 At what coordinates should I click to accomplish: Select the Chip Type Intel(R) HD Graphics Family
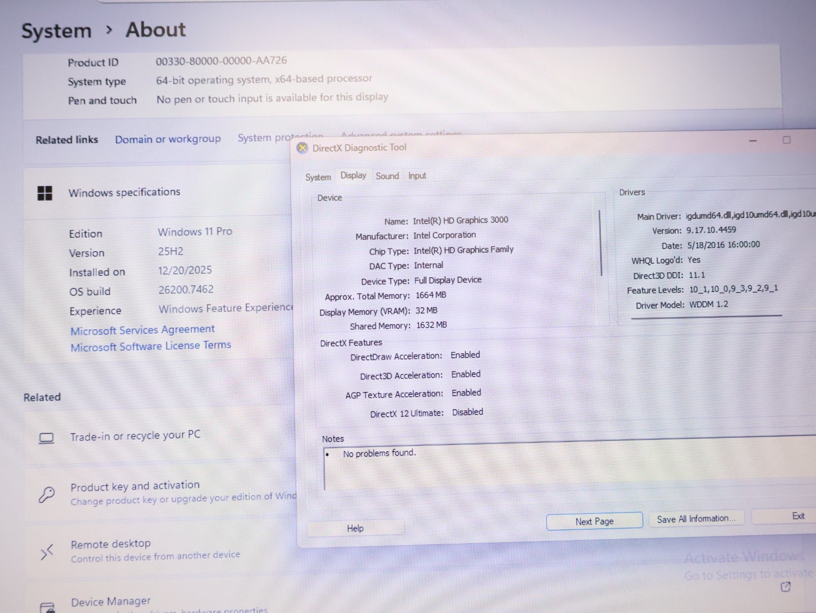464,250
